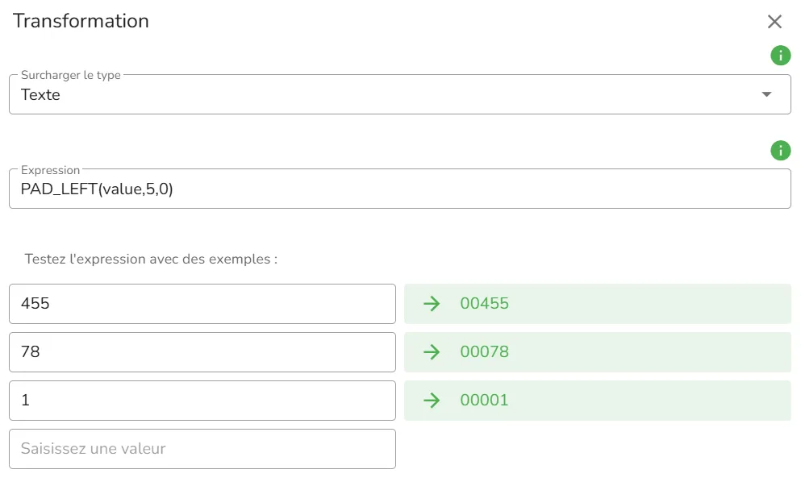Edit the PAD_LEFT expression field
Viewport: 801px width, 486px height.
(x=400, y=189)
